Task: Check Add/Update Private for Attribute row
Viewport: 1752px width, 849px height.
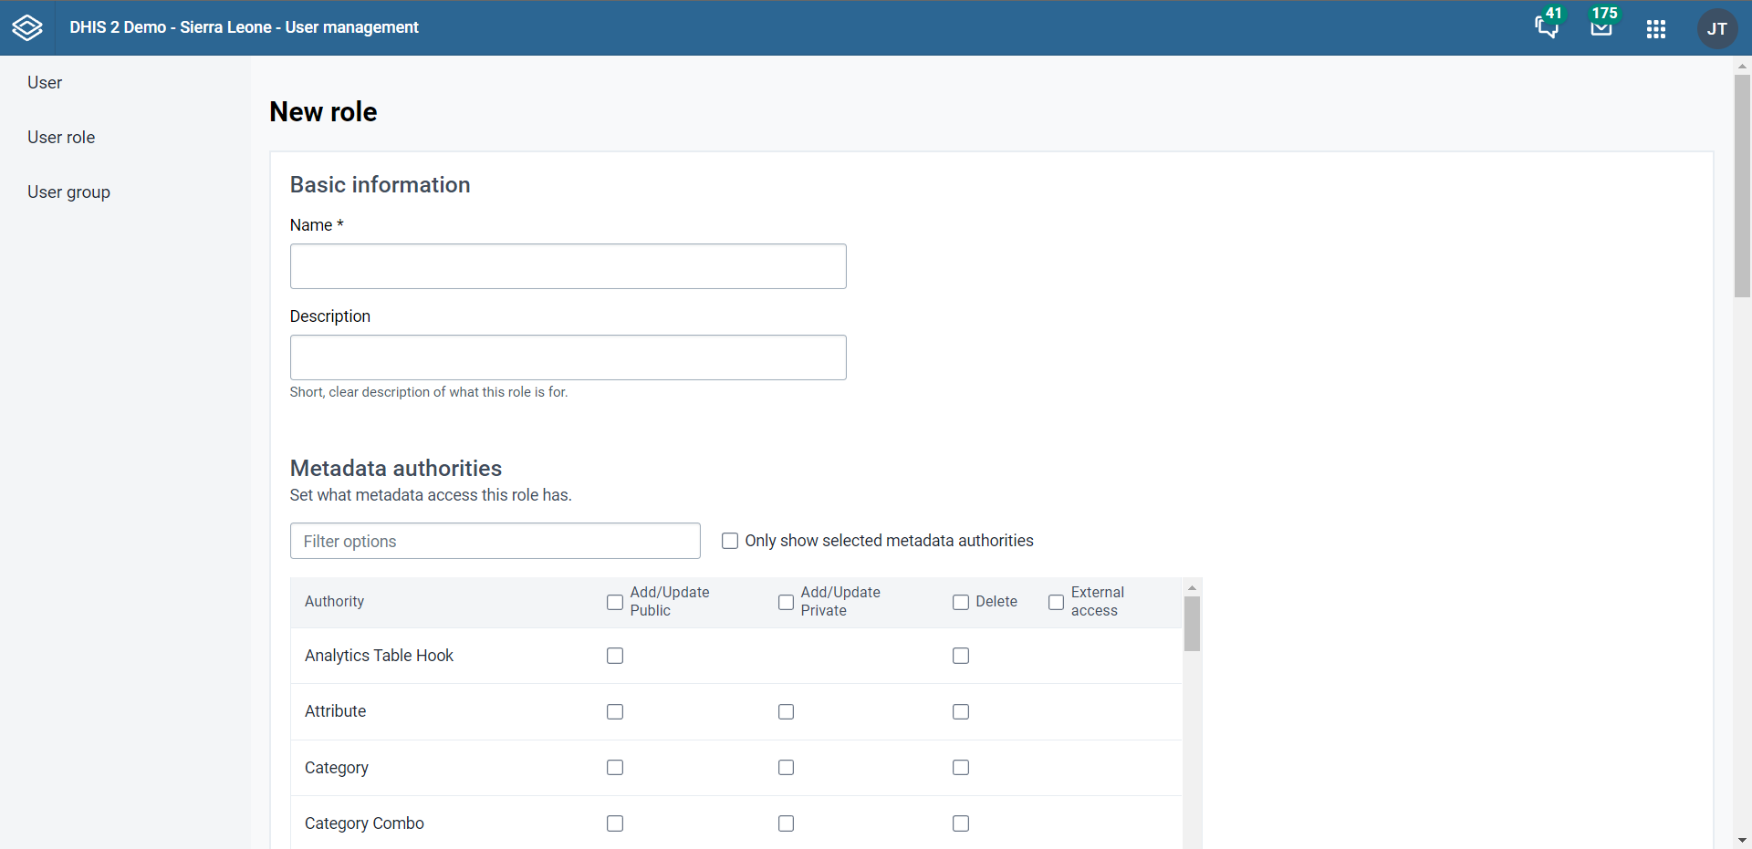Action: 786,711
